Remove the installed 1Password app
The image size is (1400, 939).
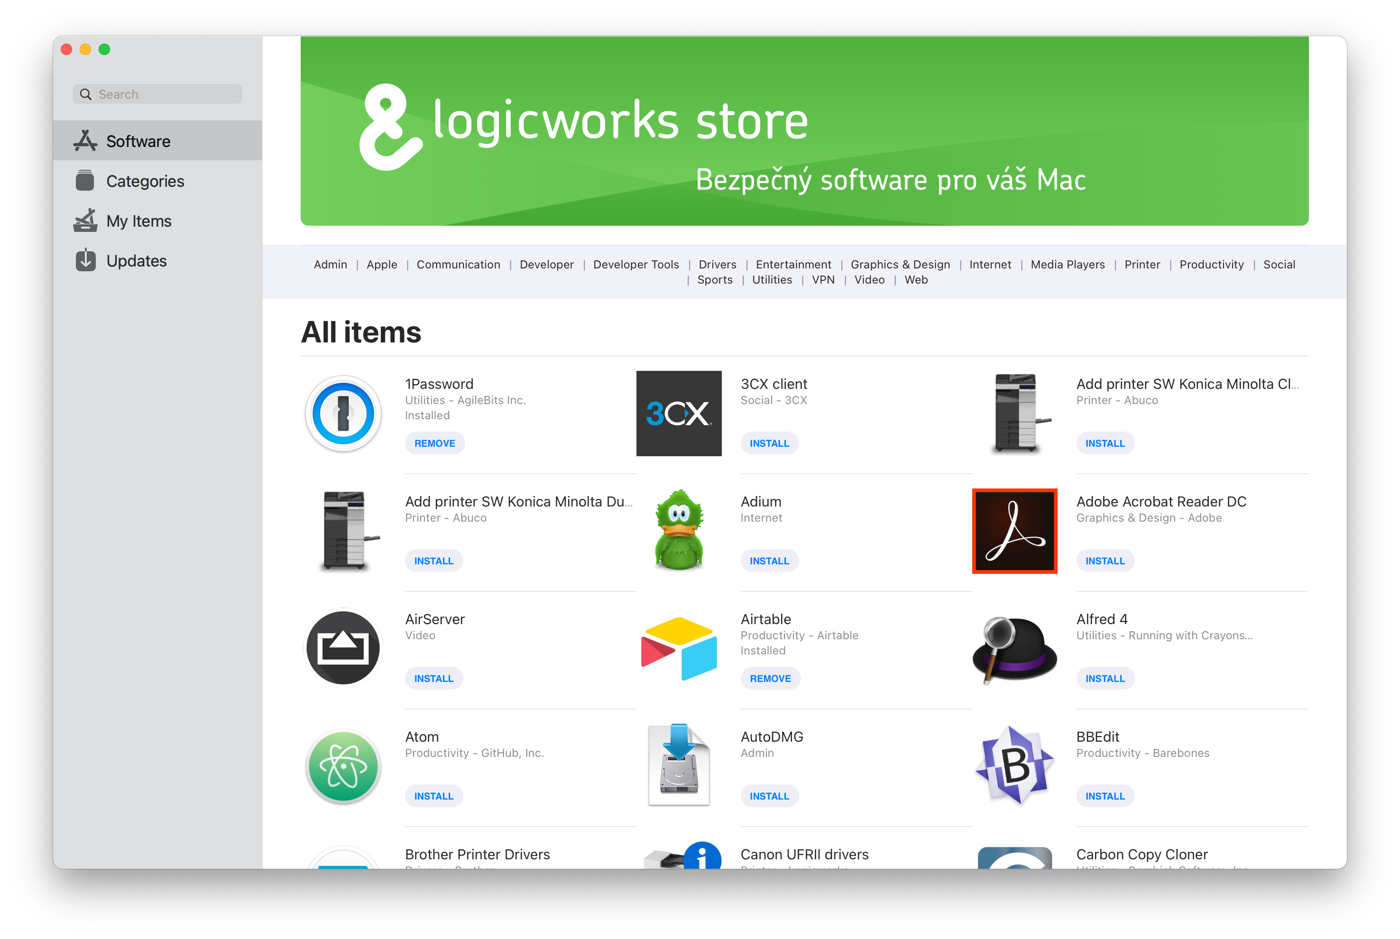click(435, 443)
